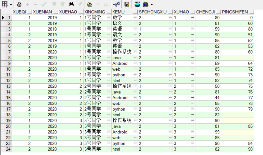Click the 英语 cell in row 3
The image size is (263, 155).
point(124,29)
